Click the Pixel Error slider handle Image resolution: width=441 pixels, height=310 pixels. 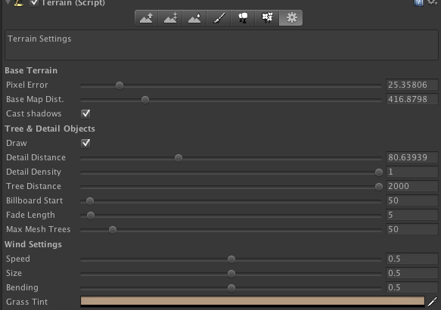pyautogui.click(x=120, y=85)
